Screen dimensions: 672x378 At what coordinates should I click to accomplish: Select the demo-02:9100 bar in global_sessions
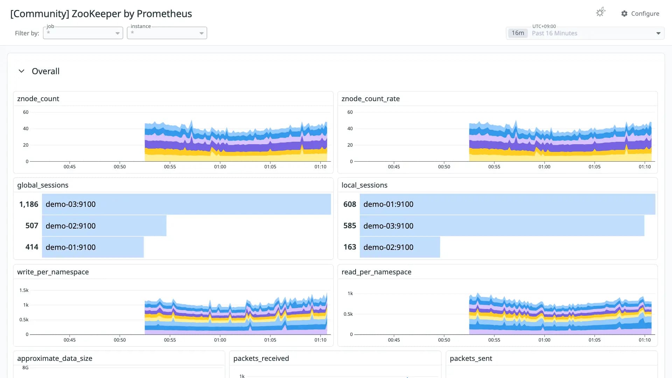pyautogui.click(x=104, y=226)
